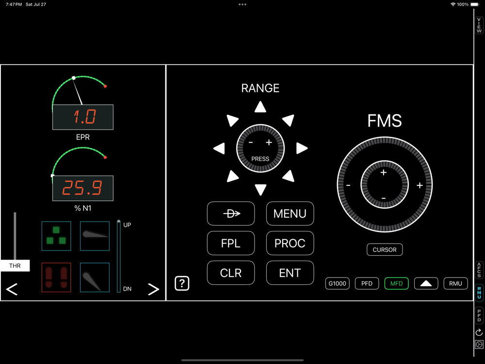Open the VIEW sidebar item
Image resolution: width=485 pixels, height=364 pixels.
(x=479, y=25)
